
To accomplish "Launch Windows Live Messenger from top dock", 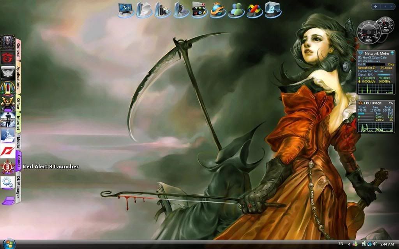I will point(237,9).
